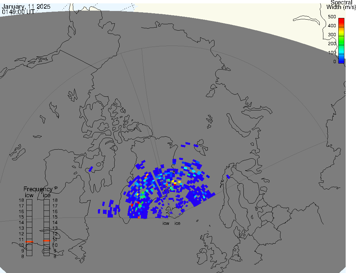The image size is (356, 273).
Task: Click the 18 label left of icw bar
Action: (21, 200)
